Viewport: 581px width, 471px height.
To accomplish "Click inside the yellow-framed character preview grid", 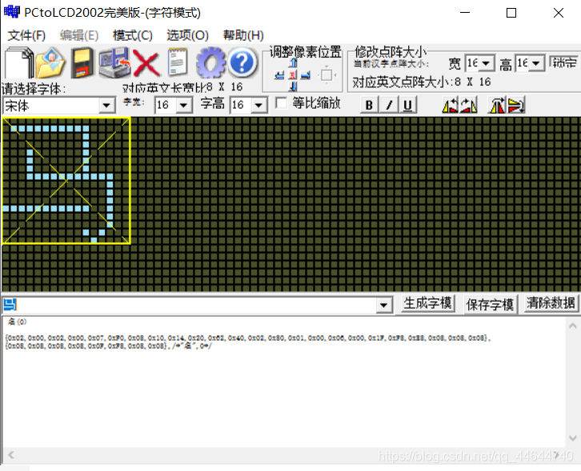I will 66,181.
